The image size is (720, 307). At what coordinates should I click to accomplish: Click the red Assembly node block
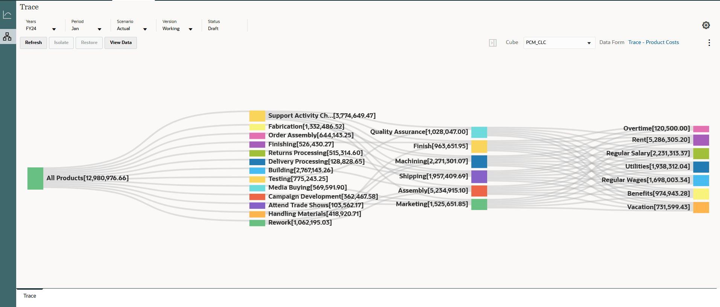tap(479, 191)
